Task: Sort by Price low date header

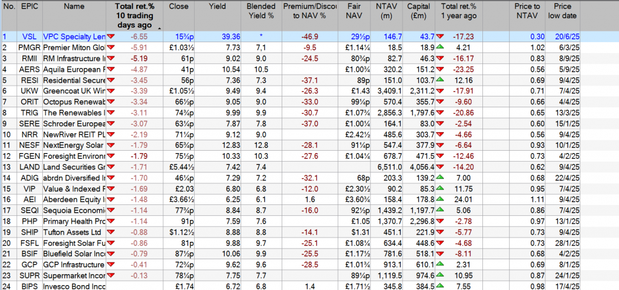Action: [563, 15]
